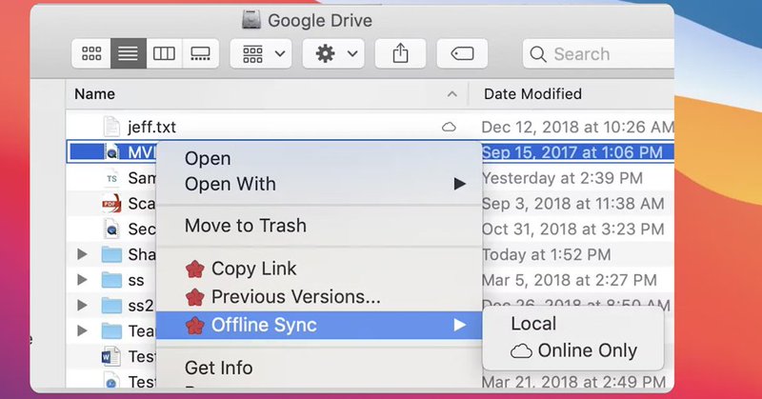Screen dimensions: 762x399
Task: Click the Sha folder icon
Action: 111,254
